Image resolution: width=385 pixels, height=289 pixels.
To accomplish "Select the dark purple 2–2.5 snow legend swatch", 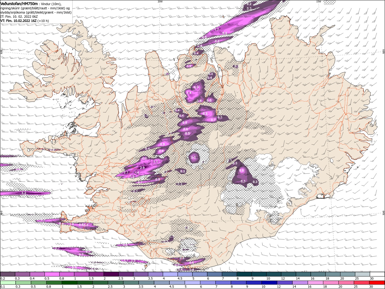I will point(111,274).
